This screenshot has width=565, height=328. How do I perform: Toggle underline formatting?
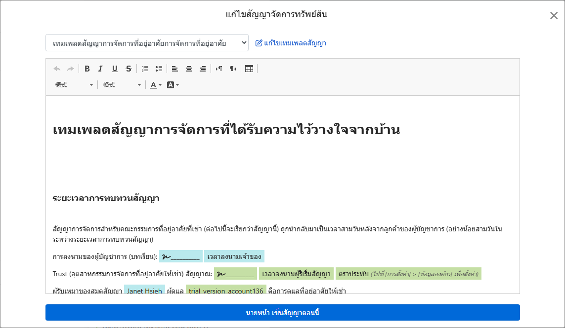115,69
